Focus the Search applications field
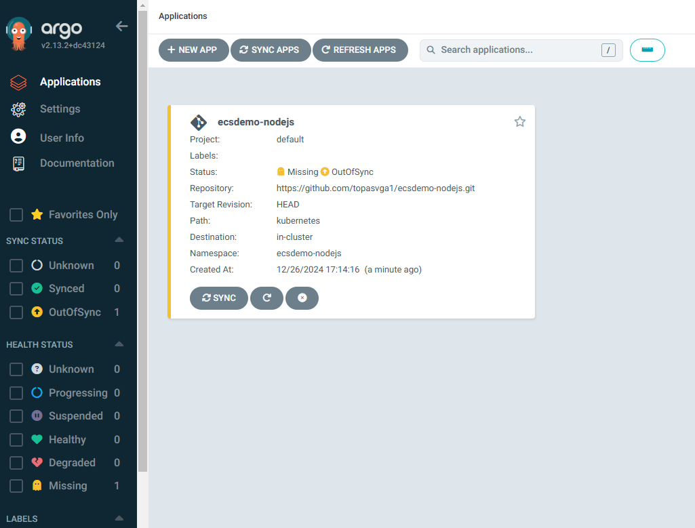Image resolution: width=695 pixels, height=528 pixels. [x=521, y=50]
